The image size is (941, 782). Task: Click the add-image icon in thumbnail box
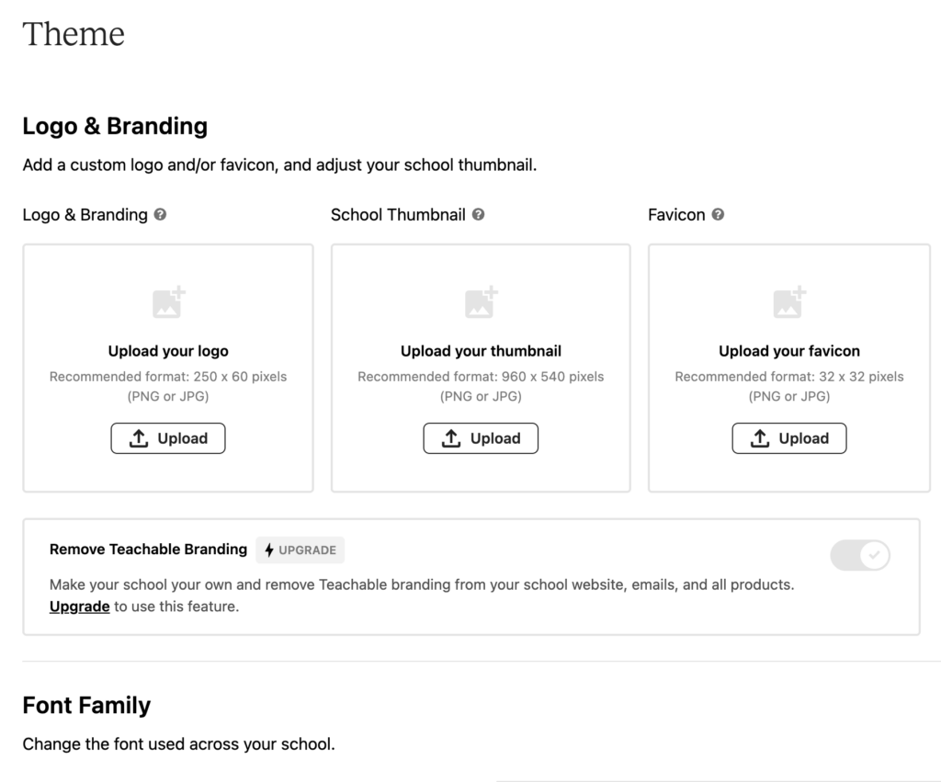[482, 302]
